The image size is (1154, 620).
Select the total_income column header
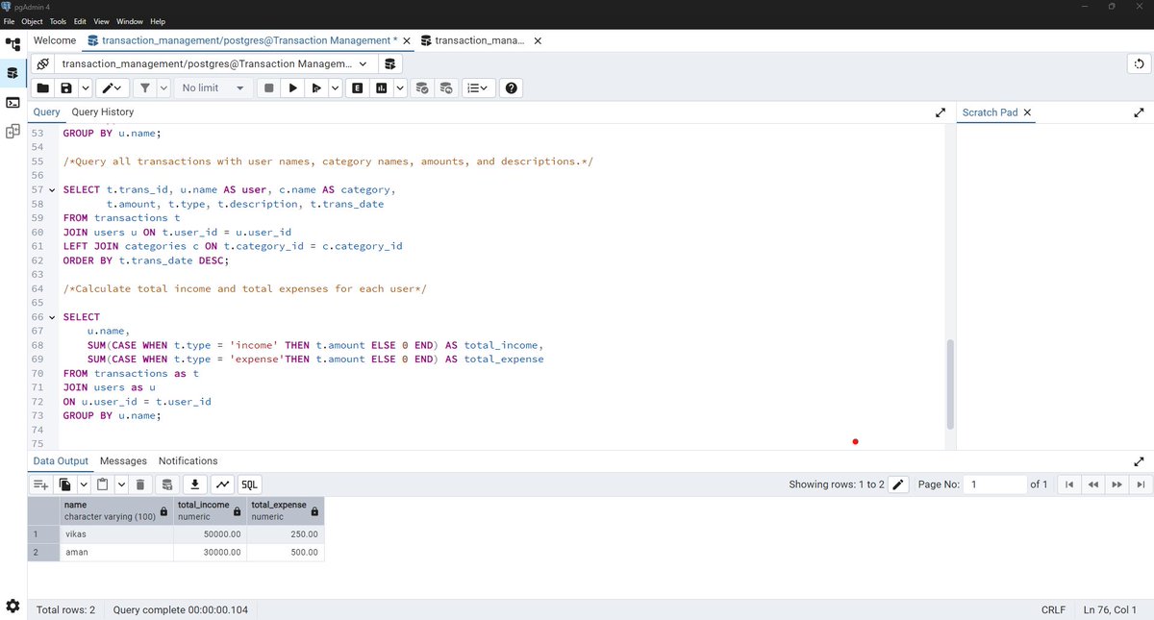click(x=210, y=510)
